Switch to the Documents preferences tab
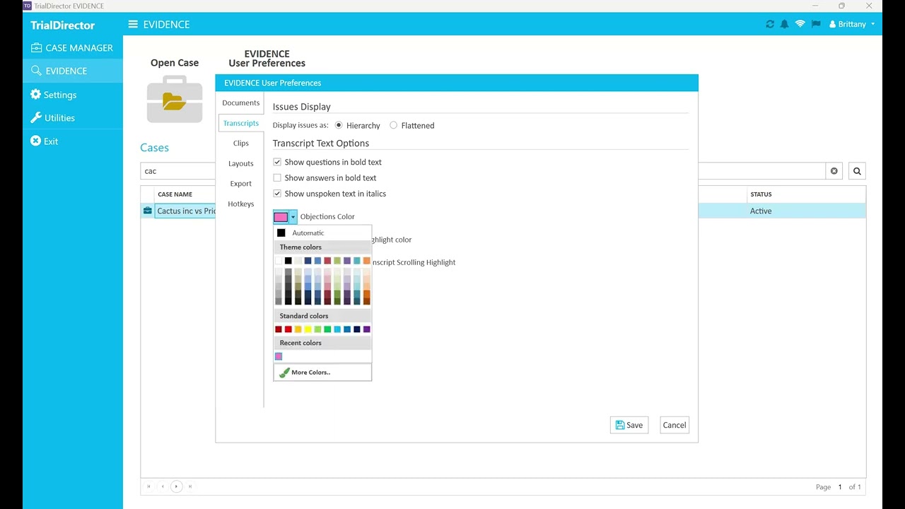 [x=240, y=103]
